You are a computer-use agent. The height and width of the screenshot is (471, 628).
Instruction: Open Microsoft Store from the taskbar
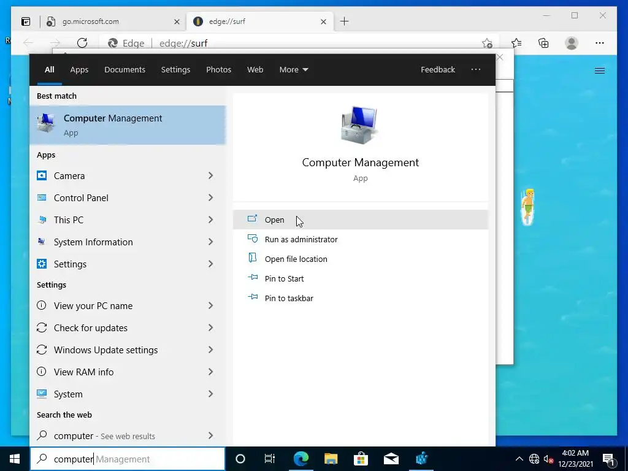pos(361,459)
